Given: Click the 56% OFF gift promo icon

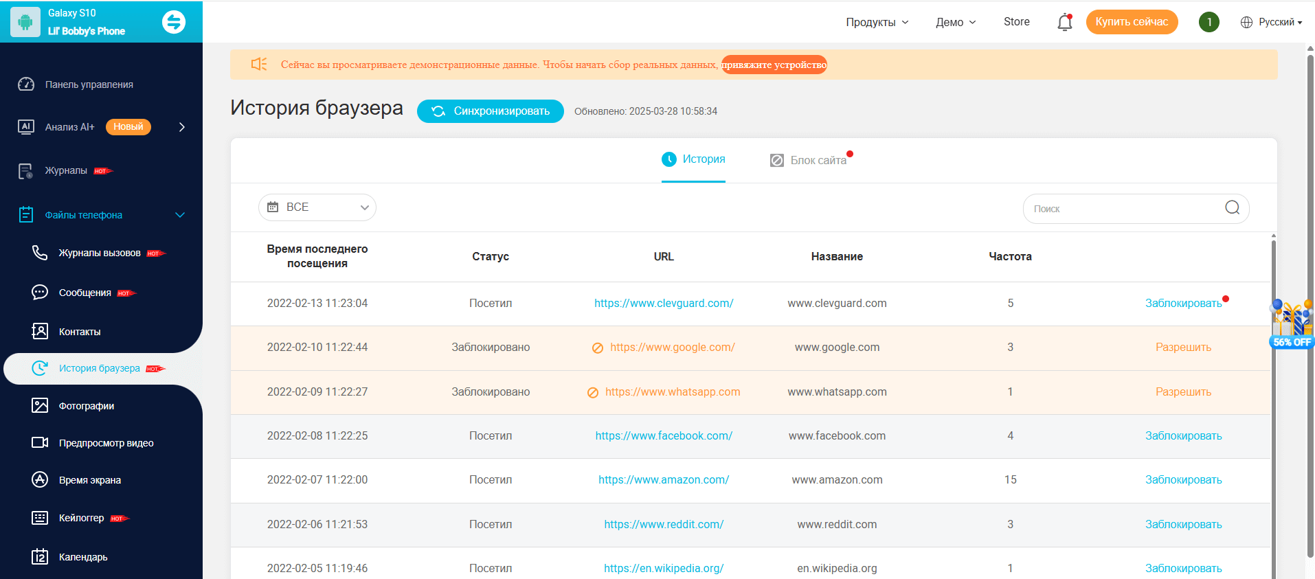Looking at the screenshot, I should pyautogui.click(x=1292, y=324).
